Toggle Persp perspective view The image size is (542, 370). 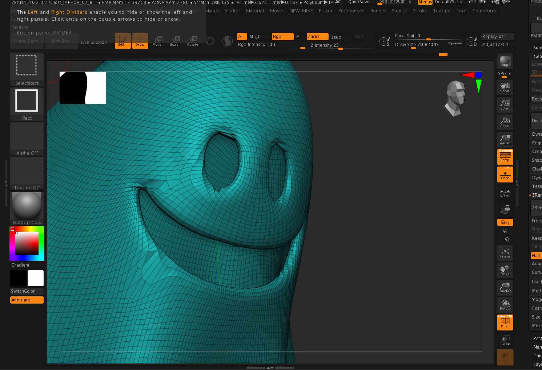pos(505,157)
